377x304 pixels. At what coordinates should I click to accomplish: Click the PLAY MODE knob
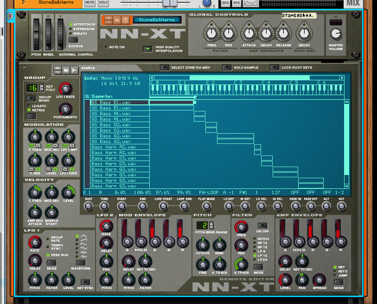206,206
